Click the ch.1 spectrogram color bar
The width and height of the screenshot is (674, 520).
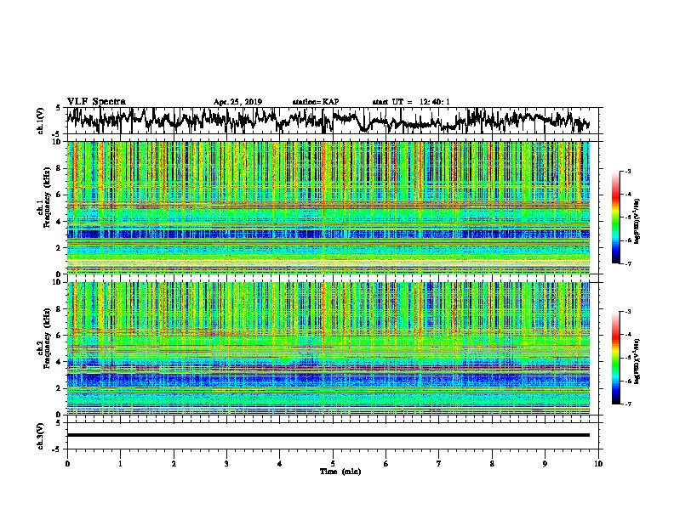coord(615,218)
